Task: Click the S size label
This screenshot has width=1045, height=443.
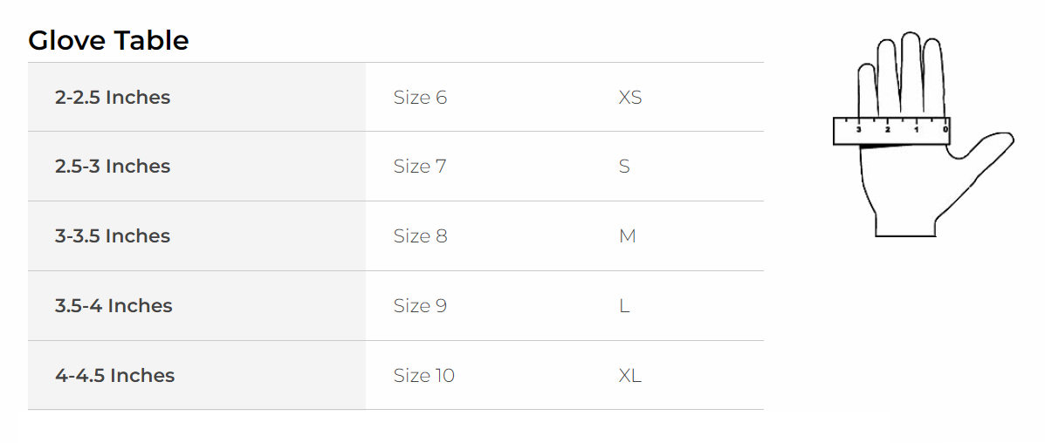Action: coord(624,167)
